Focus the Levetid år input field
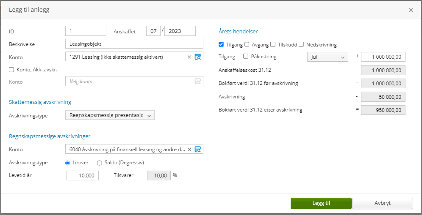This screenshot has height=215, width=422. point(83,175)
